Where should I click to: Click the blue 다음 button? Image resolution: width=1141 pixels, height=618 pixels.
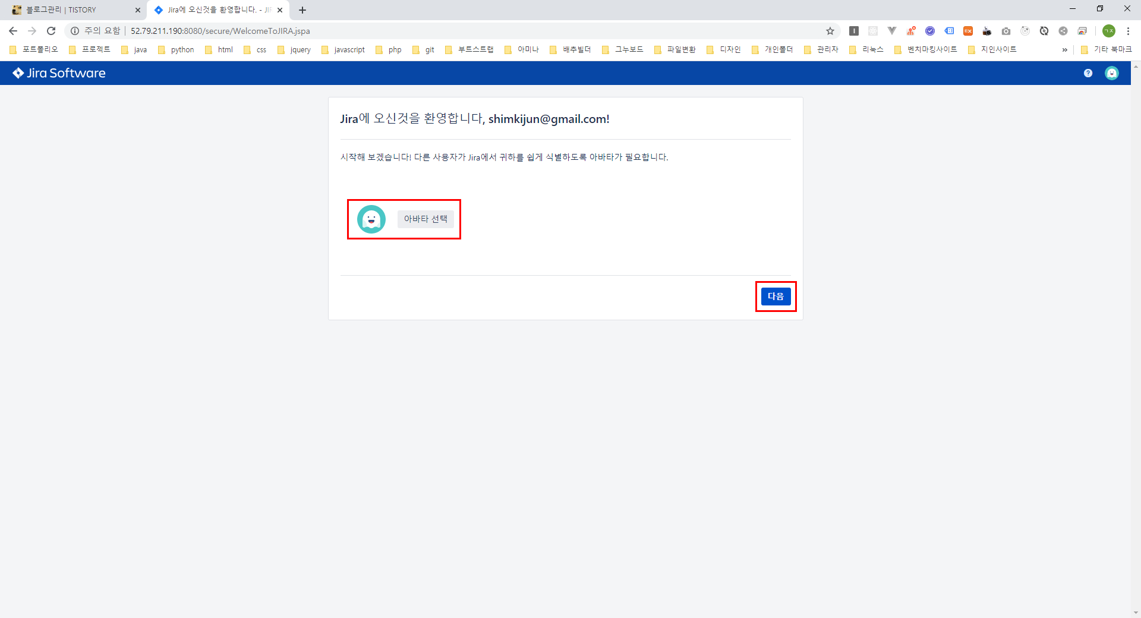(x=776, y=297)
